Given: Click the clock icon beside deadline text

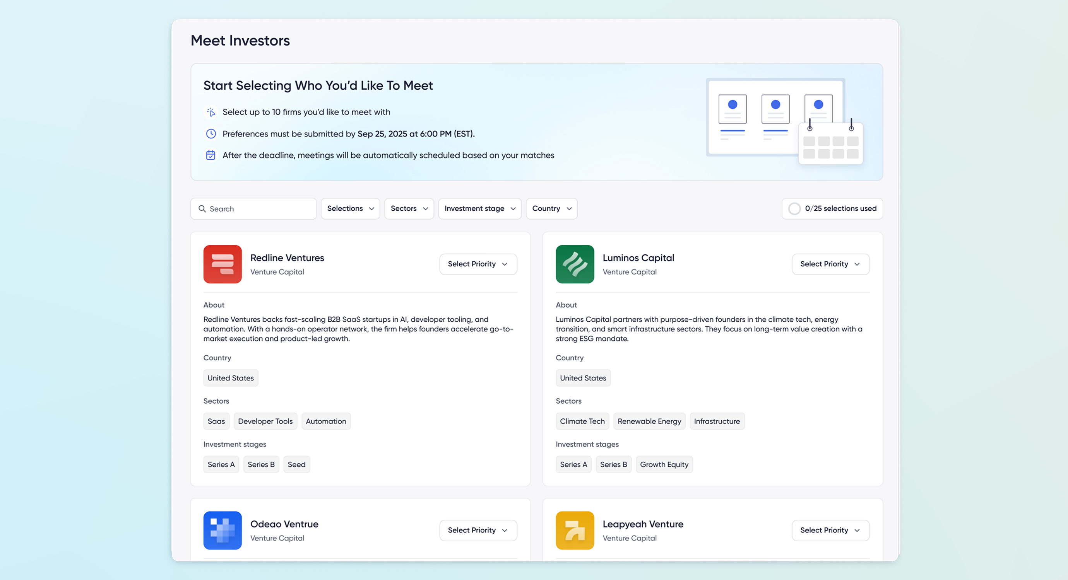Looking at the screenshot, I should [211, 134].
